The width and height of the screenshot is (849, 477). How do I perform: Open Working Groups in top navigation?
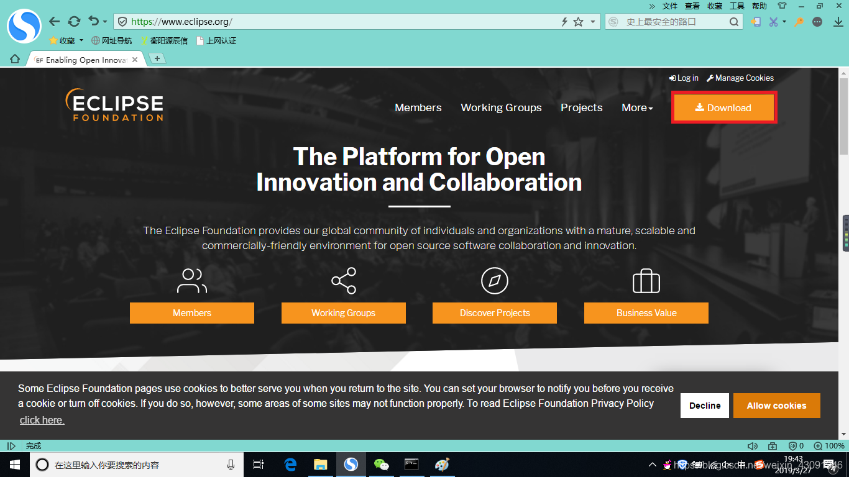(501, 107)
